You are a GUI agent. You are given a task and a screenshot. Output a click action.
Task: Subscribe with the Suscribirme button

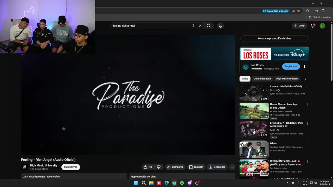[x=71, y=167]
